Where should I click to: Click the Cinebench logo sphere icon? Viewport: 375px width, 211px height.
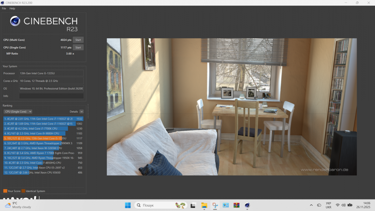[15, 21]
